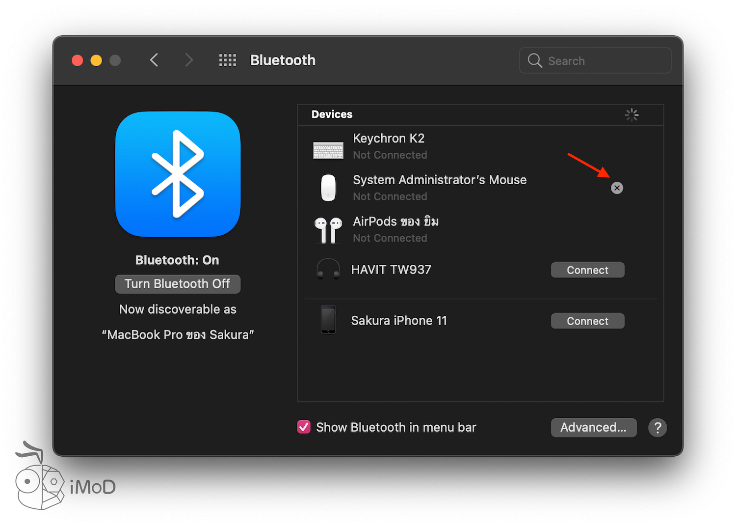Select the Keychron K2 keyboard icon
736x526 pixels.
[x=328, y=150]
